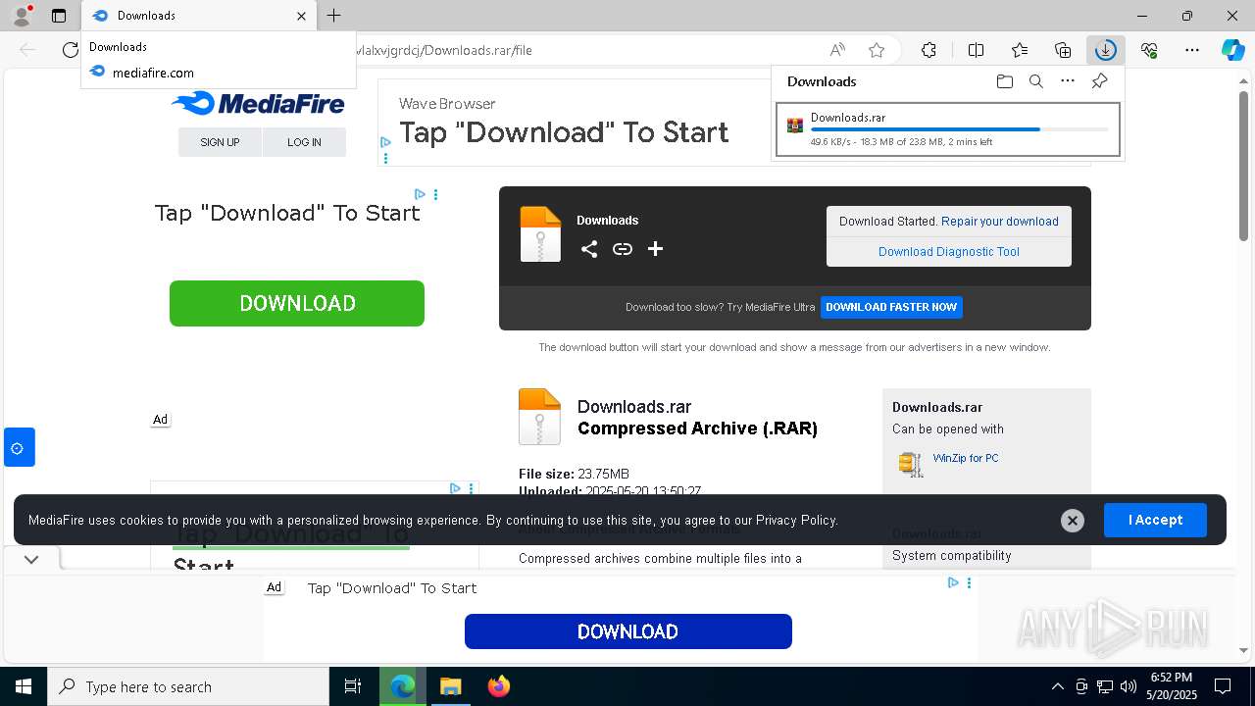Open Download Diagnostic Tool link
1255x706 pixels.
949,252
